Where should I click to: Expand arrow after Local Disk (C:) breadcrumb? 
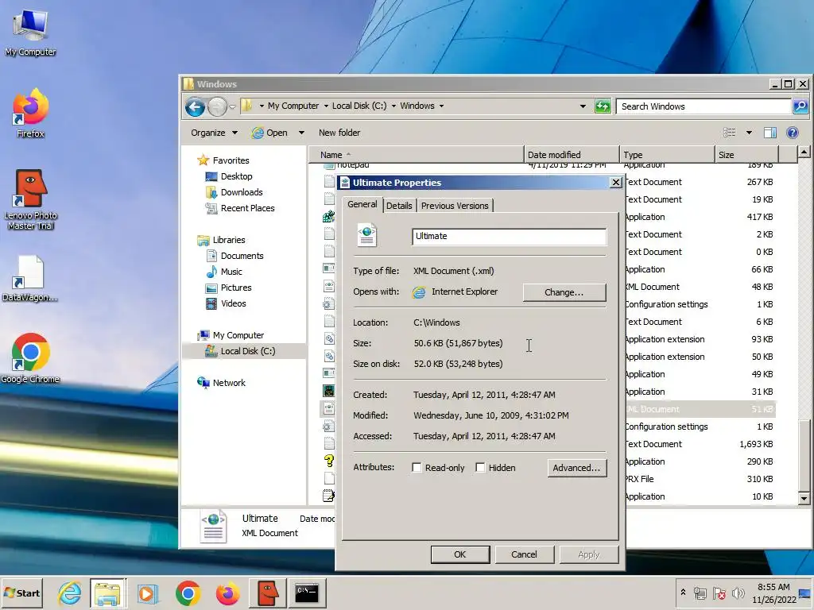393,106
